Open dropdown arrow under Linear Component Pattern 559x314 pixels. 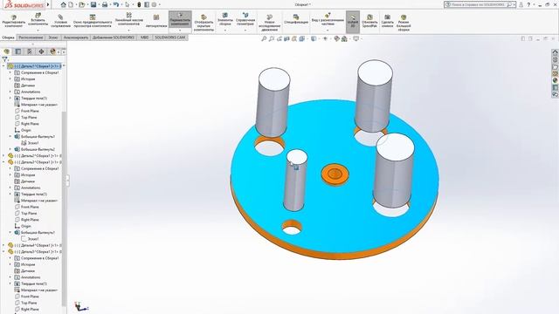pyautogui.click(x=129, y=31)
